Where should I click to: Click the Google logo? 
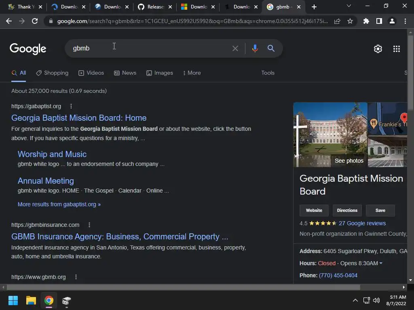pyautogui.click(x=28, y=49)
